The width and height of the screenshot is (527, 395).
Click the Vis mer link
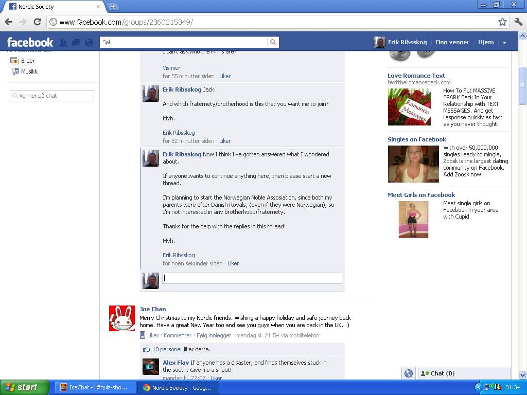tap(171, 67)
